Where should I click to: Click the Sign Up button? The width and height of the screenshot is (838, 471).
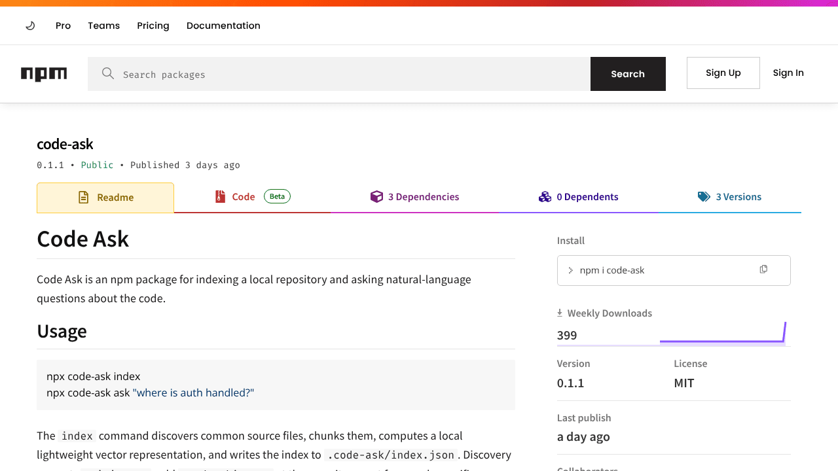point(723,73)
